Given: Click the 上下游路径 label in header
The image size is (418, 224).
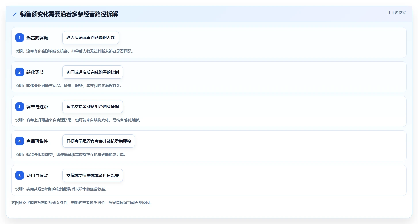Looking at the screenshot, I should (397, 13).
